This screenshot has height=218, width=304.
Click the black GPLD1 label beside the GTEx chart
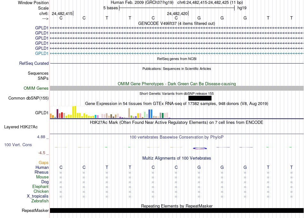pyautogui.click(x=42, y=113)
